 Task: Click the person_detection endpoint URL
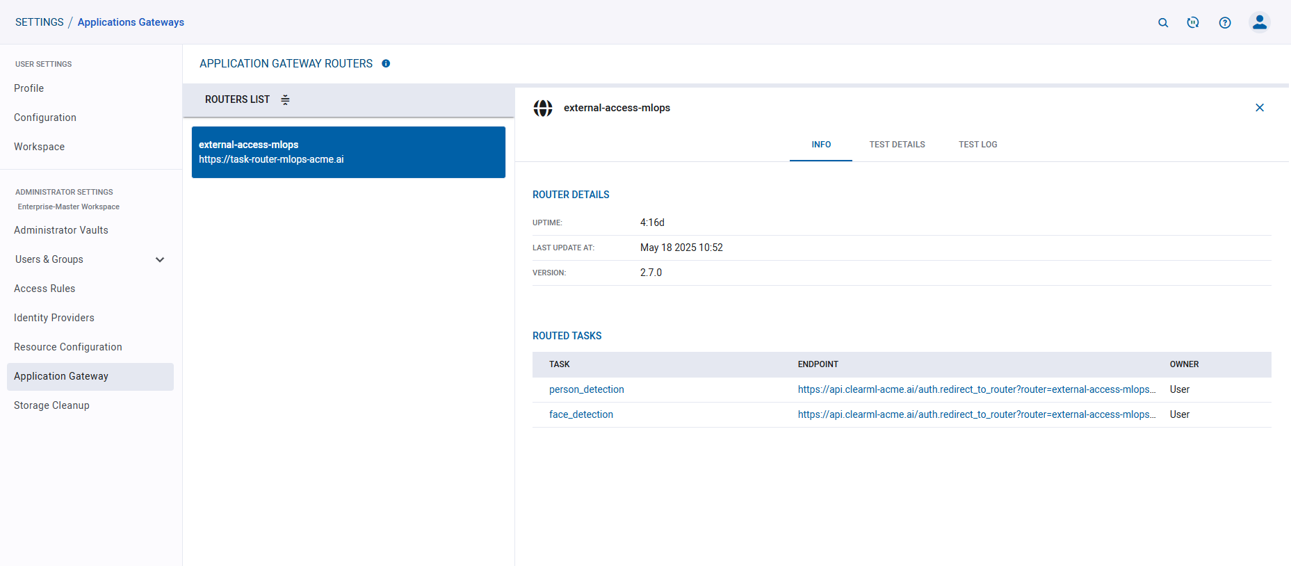tap(976, 390)
